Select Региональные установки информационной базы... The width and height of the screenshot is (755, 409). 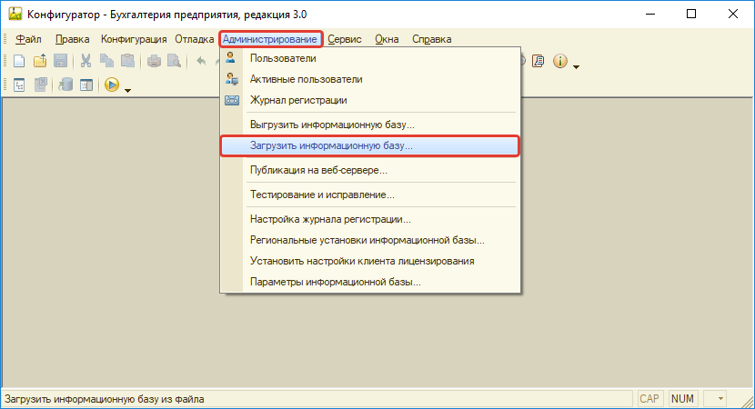click(x=370, y=240)
